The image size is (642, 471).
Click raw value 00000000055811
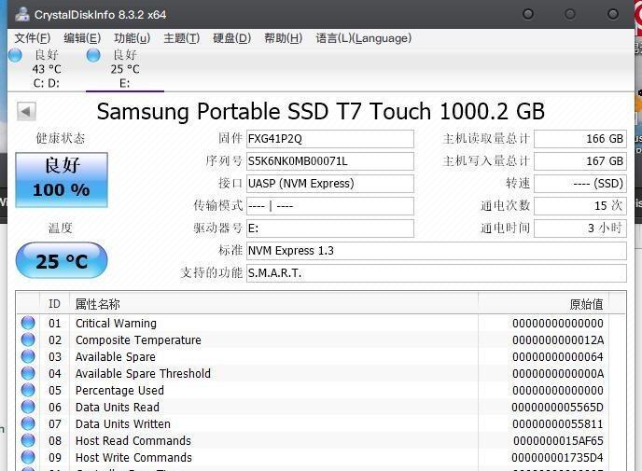558,424
